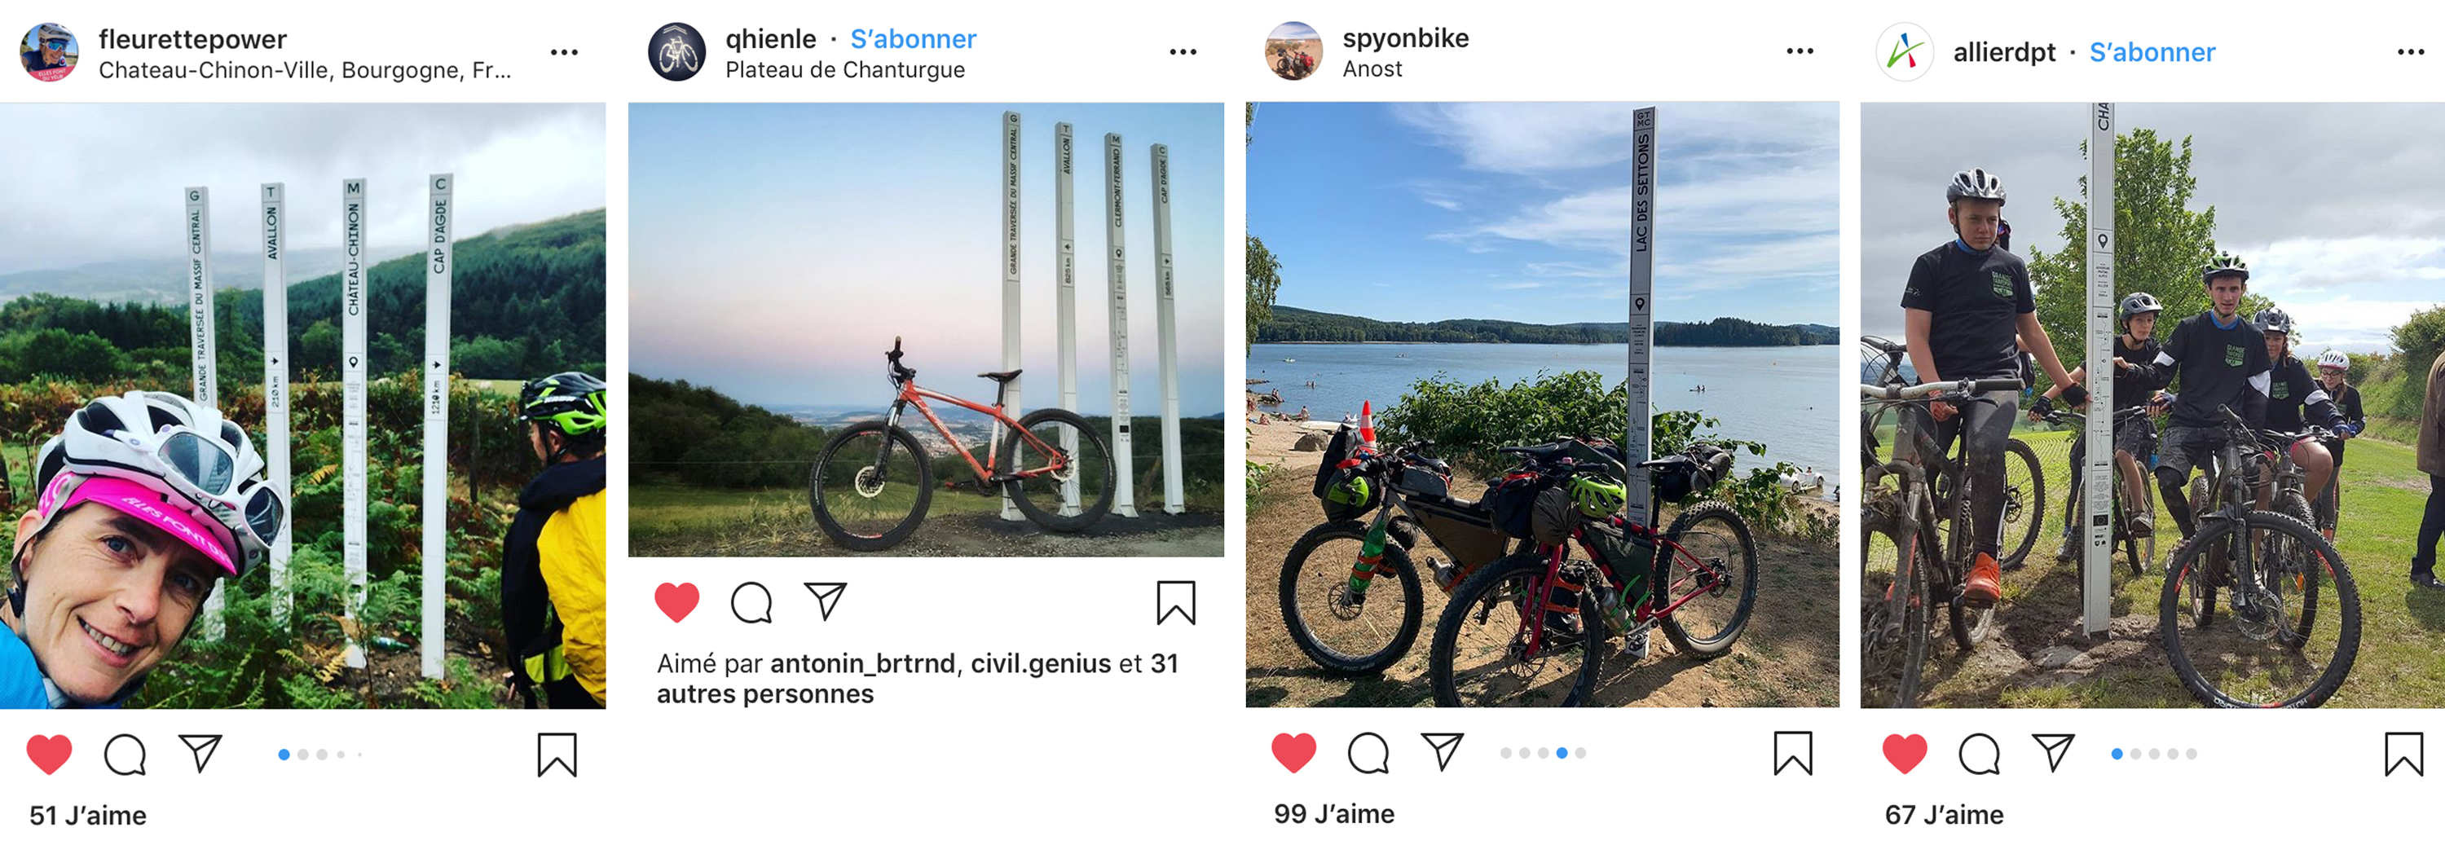The width and height of the screenshot is (2445, 845).
Task: Share the allierdpt cyclists post
Action: 2053,753
